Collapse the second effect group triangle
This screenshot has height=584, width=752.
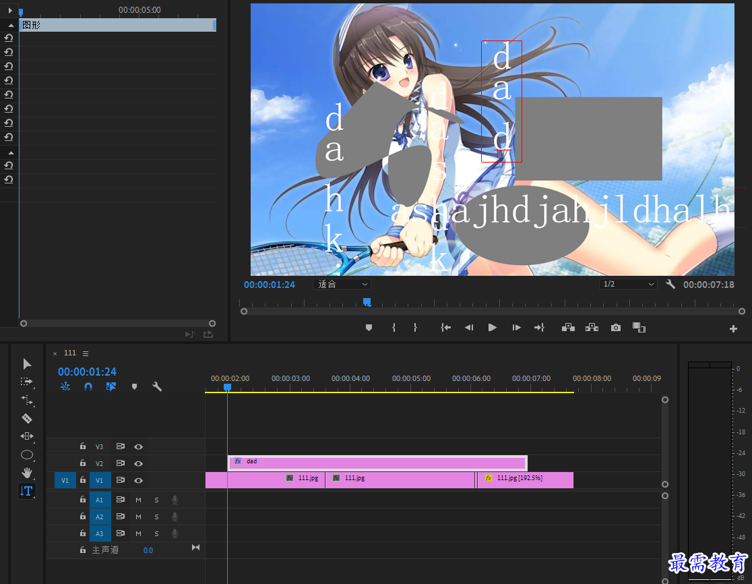11,153
